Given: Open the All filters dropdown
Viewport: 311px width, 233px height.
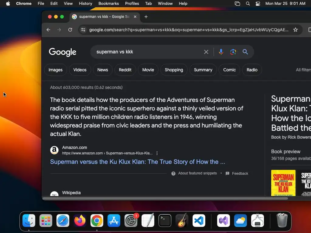Looking at the screenshot, I should coord(303,70).
